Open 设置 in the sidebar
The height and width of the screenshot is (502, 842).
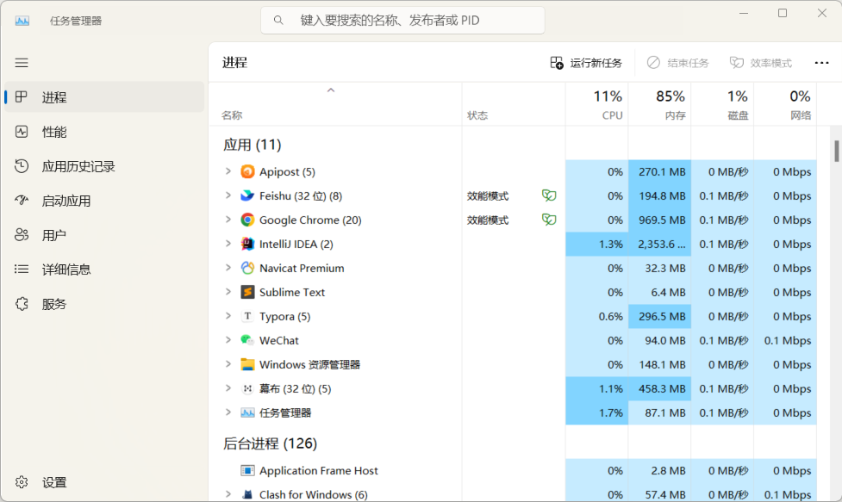(x=104, y=482)
